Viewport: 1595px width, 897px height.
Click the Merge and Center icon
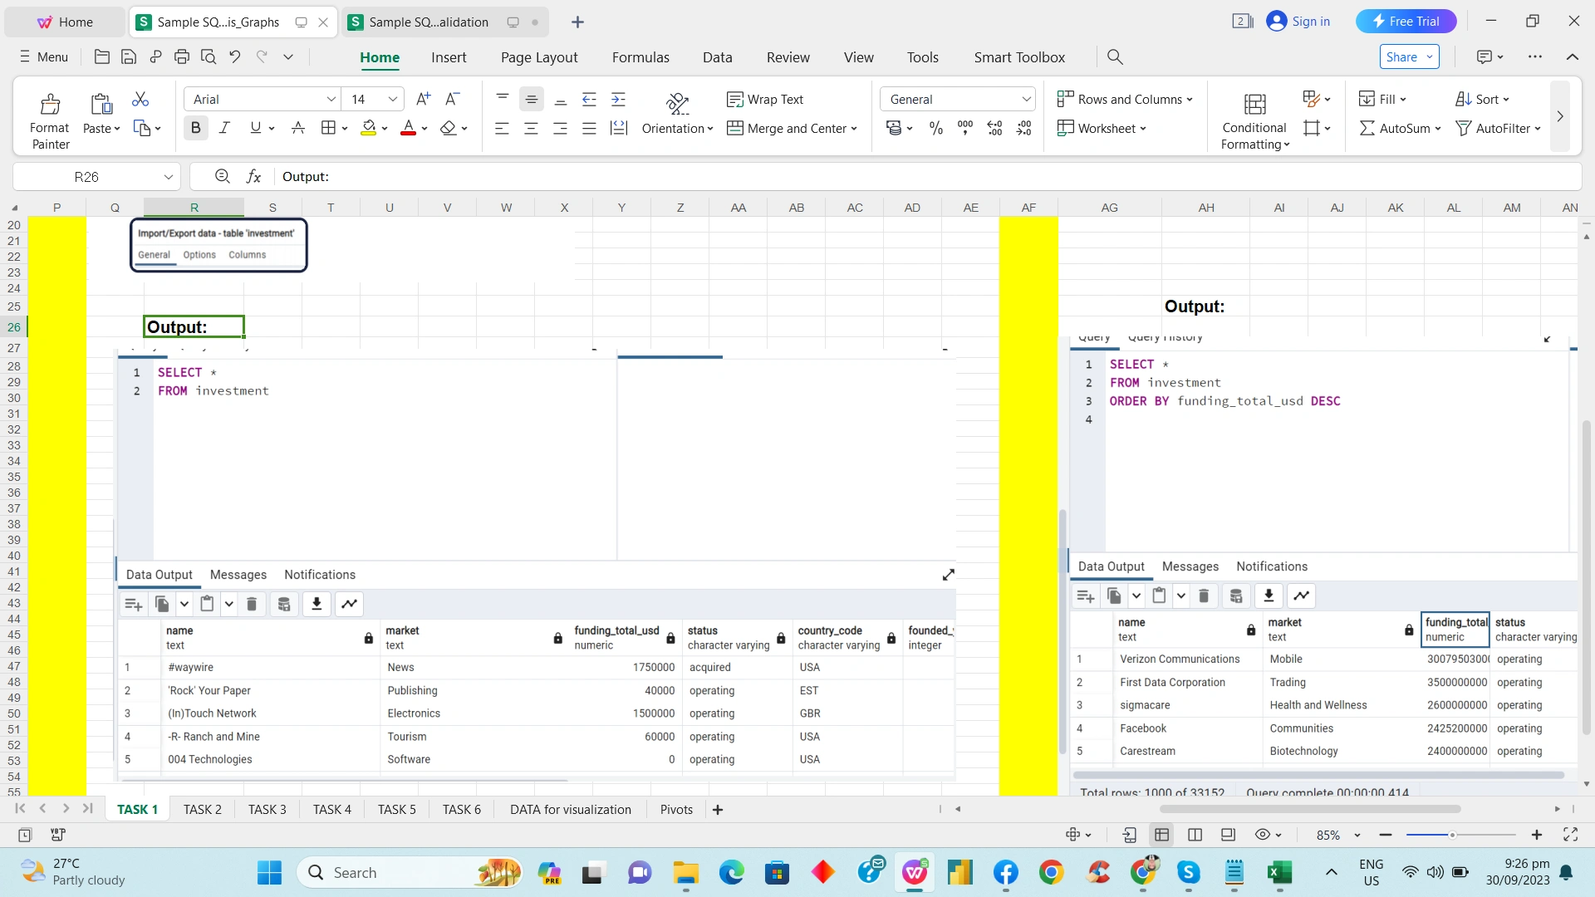736,128
